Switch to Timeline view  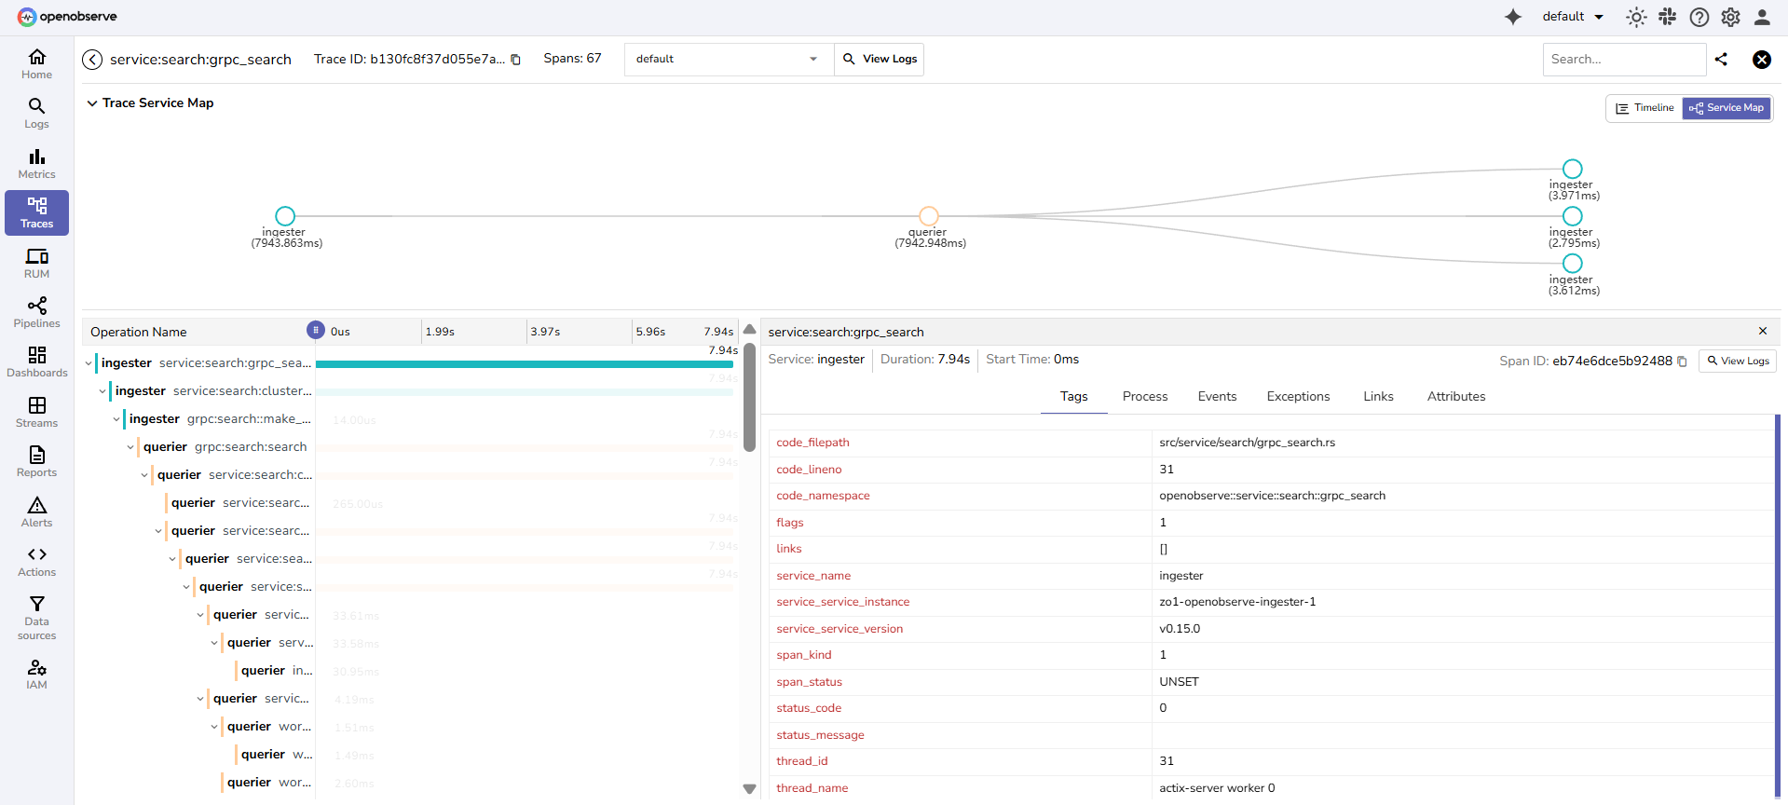[1645, 108]
